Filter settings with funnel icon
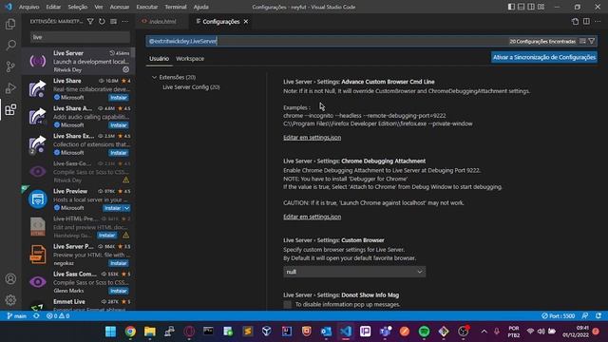Screen dimensions: 608x342 [592, 41]
